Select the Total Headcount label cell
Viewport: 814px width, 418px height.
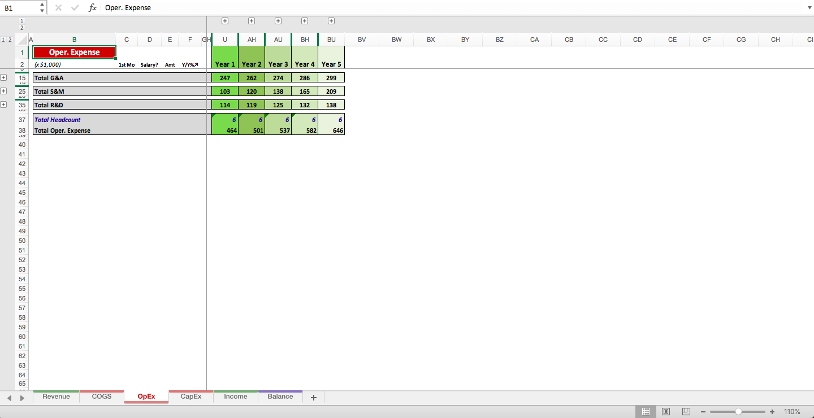click(74, 120)
